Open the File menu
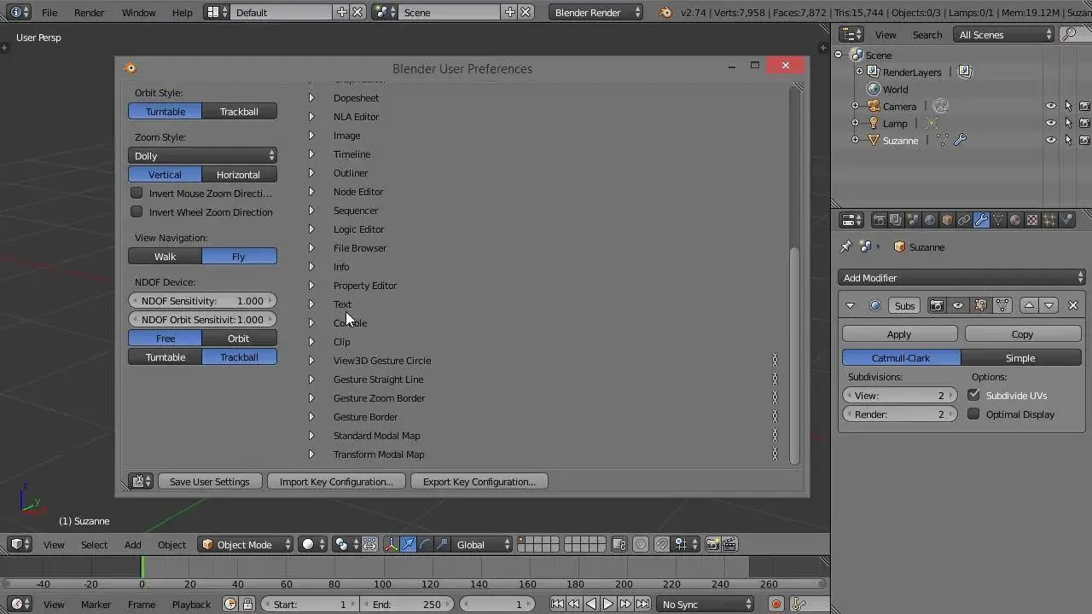This screenshot has width=1092, height=614. pos(49,12)
